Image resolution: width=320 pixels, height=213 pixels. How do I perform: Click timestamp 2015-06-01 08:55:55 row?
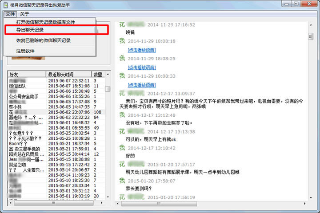[56, 128]
